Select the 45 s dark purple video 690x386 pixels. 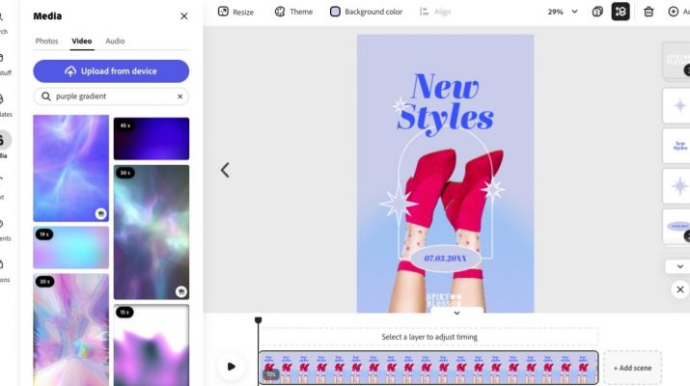point(152,139)
